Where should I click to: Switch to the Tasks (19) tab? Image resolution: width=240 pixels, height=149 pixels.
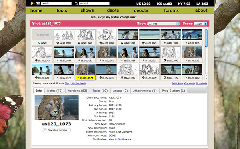coord(100,91)
